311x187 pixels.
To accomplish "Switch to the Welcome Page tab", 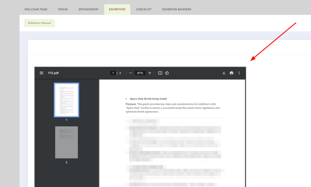I will click(36, 9).
